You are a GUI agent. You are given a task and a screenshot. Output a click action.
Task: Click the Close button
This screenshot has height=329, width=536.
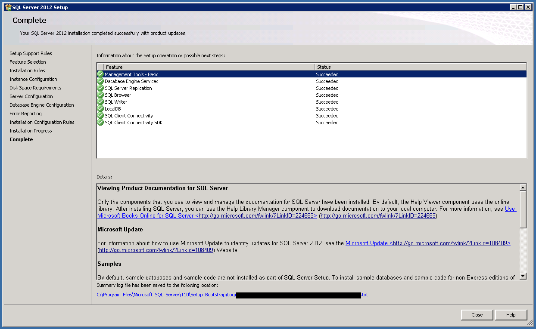pyautogui.click(x=477, y=315)
